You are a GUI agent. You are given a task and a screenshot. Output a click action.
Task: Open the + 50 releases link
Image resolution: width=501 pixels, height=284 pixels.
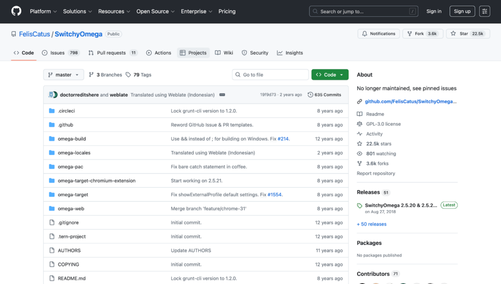point(371,224)
